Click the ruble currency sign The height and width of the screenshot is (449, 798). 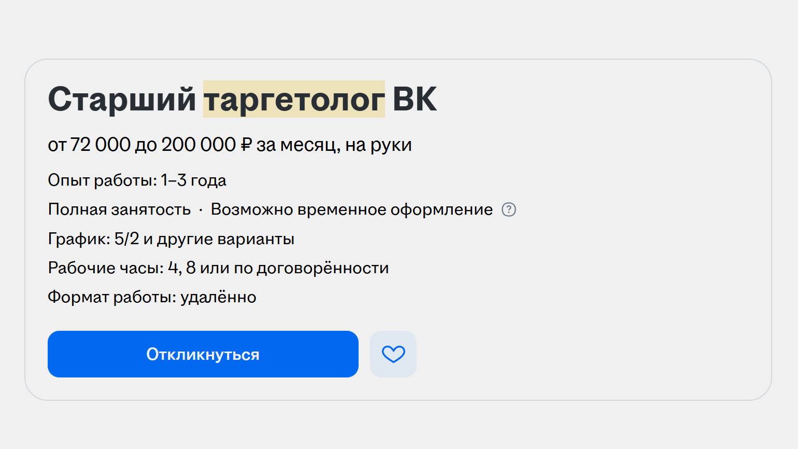[246, 145]
